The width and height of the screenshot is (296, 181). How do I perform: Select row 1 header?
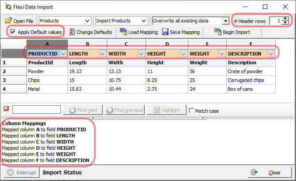tap(14, 63)
